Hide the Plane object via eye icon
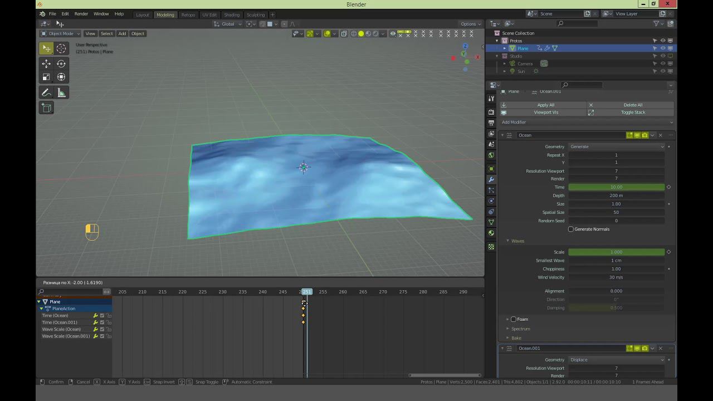 coord(662,48)
